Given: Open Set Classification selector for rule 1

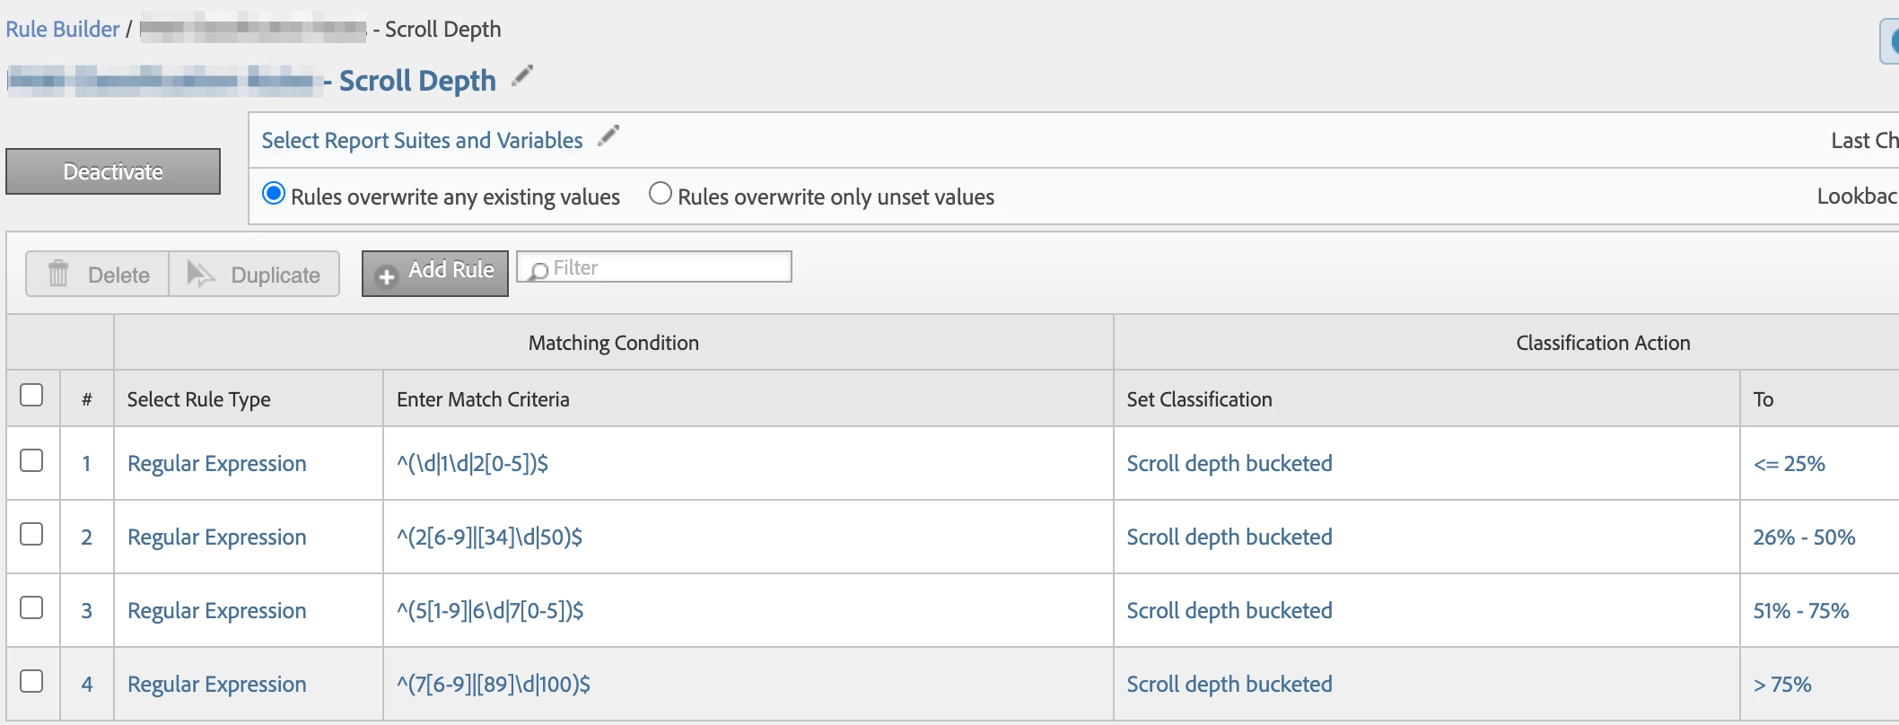Looking at the screenshot, I should (1230, 464).
